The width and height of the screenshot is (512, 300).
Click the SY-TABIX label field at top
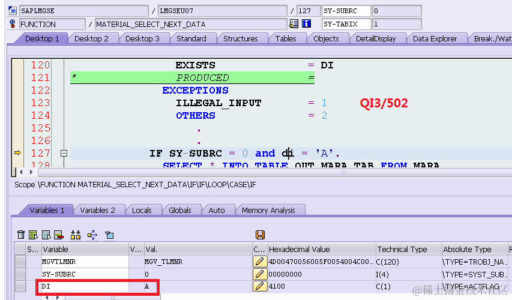pyautogui.click(x=346, y=24)
